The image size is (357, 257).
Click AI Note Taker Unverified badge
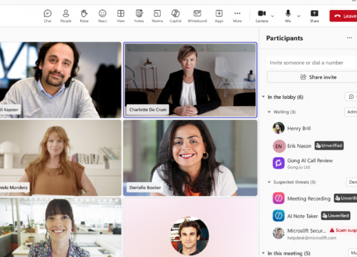(336, 215)
